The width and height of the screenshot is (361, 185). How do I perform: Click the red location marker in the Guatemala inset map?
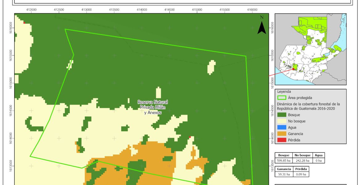(x=293, y=69)
